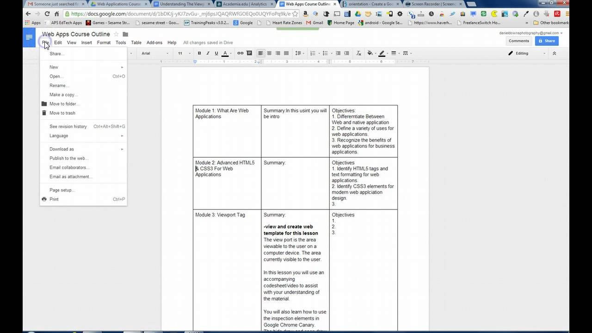Set left text alignment
This screenshot has width=592, height=333.
pyautogui.click(x=260, y=53)
